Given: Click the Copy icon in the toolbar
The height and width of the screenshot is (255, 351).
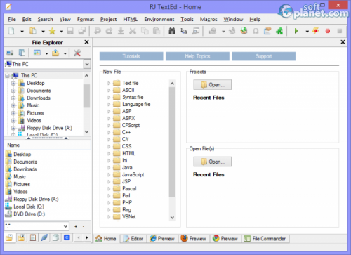Looking at the screenshot, I should pyautogui.click(x=145, y=31).
